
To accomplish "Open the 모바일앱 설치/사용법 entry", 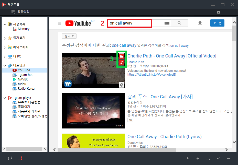I will (30, 116).
